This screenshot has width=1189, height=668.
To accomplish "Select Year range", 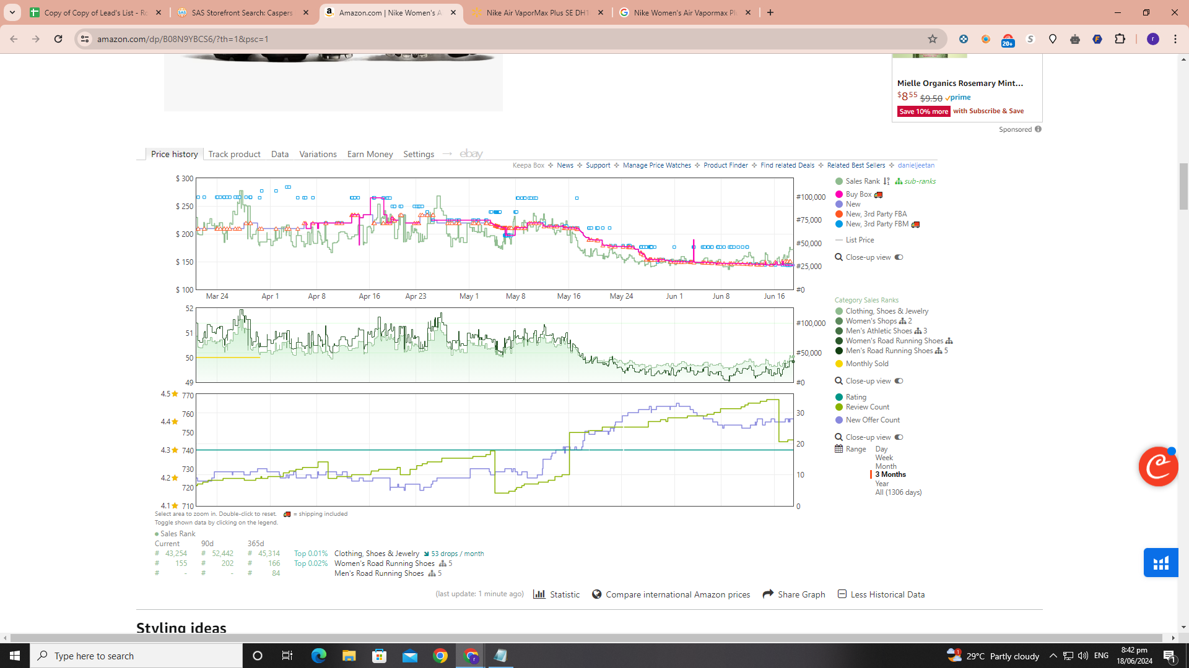I will tap(882, 484).
